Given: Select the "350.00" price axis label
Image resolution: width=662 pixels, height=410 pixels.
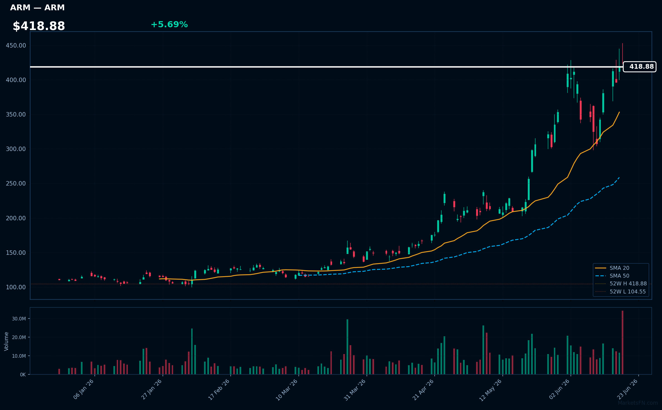Looking at the screenshot, I should (16, 115).
